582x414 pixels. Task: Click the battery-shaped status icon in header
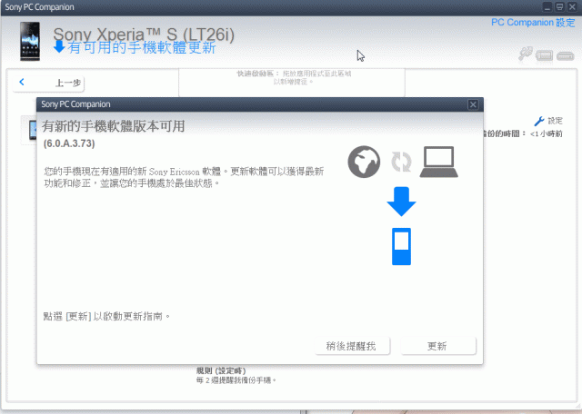544,55
